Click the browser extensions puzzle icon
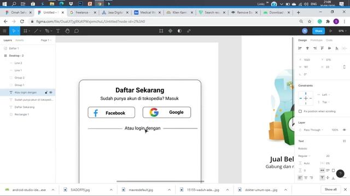 click(x=328, y=21)
